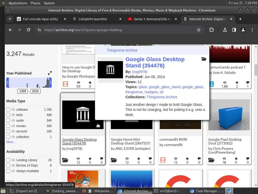The height and width of the screenshot is (194, 258).
Task: Open Thingiverse Archive header link in popup
Action: 122,50
